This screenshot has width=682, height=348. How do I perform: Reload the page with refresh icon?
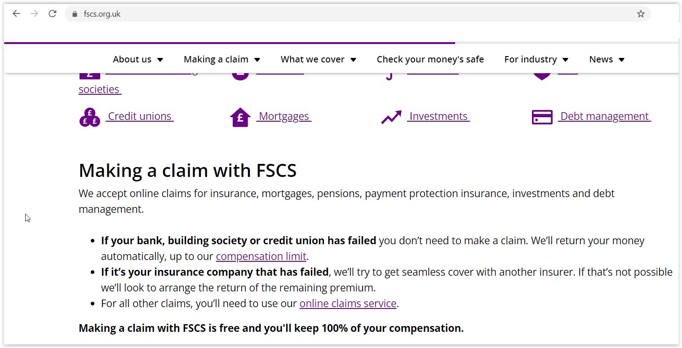click(52, 14)
